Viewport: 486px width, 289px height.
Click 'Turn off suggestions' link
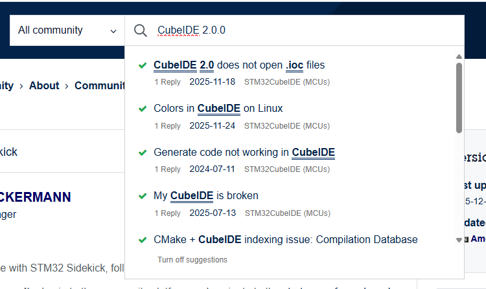coord(192,260)
